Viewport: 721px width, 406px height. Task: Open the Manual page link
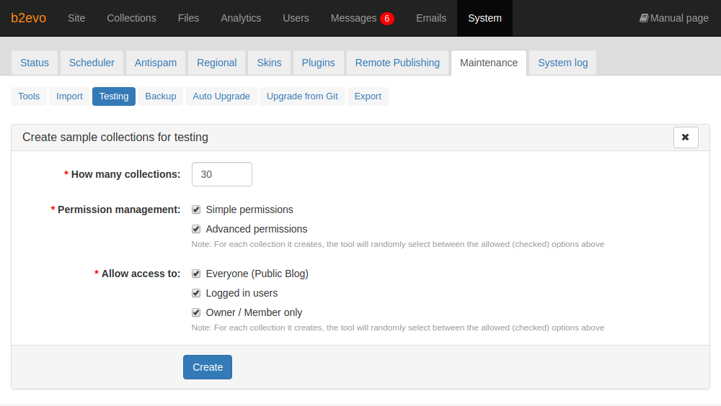point(674,18)
